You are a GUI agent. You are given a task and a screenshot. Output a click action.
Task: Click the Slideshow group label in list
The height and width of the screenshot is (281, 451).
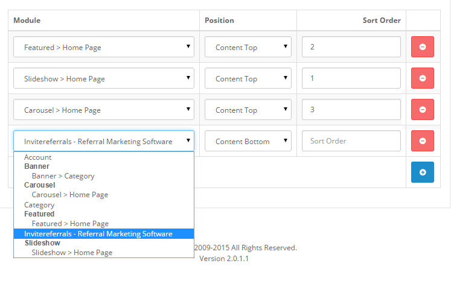[x=42, y=243]
